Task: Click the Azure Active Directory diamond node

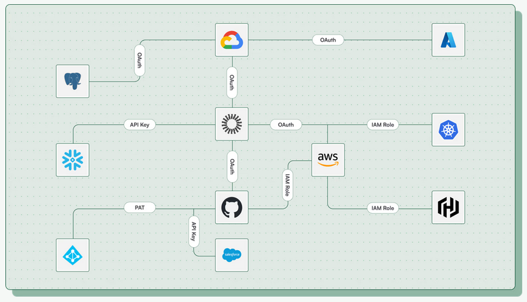Action: coord(72,255)
